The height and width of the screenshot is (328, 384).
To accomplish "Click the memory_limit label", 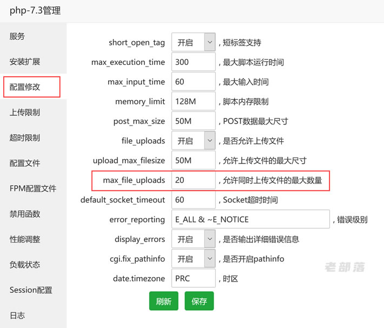I will point(140,102).
